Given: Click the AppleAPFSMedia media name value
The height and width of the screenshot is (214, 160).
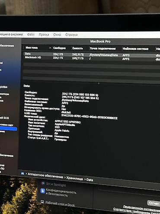Looking at the screenshot, I should [x=65, y=124].
